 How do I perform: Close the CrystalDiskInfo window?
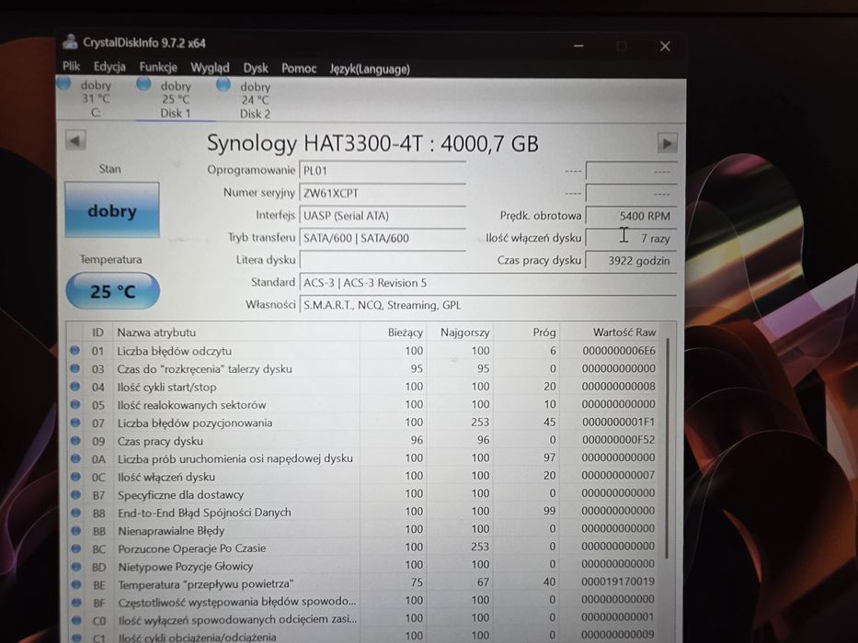665,47
